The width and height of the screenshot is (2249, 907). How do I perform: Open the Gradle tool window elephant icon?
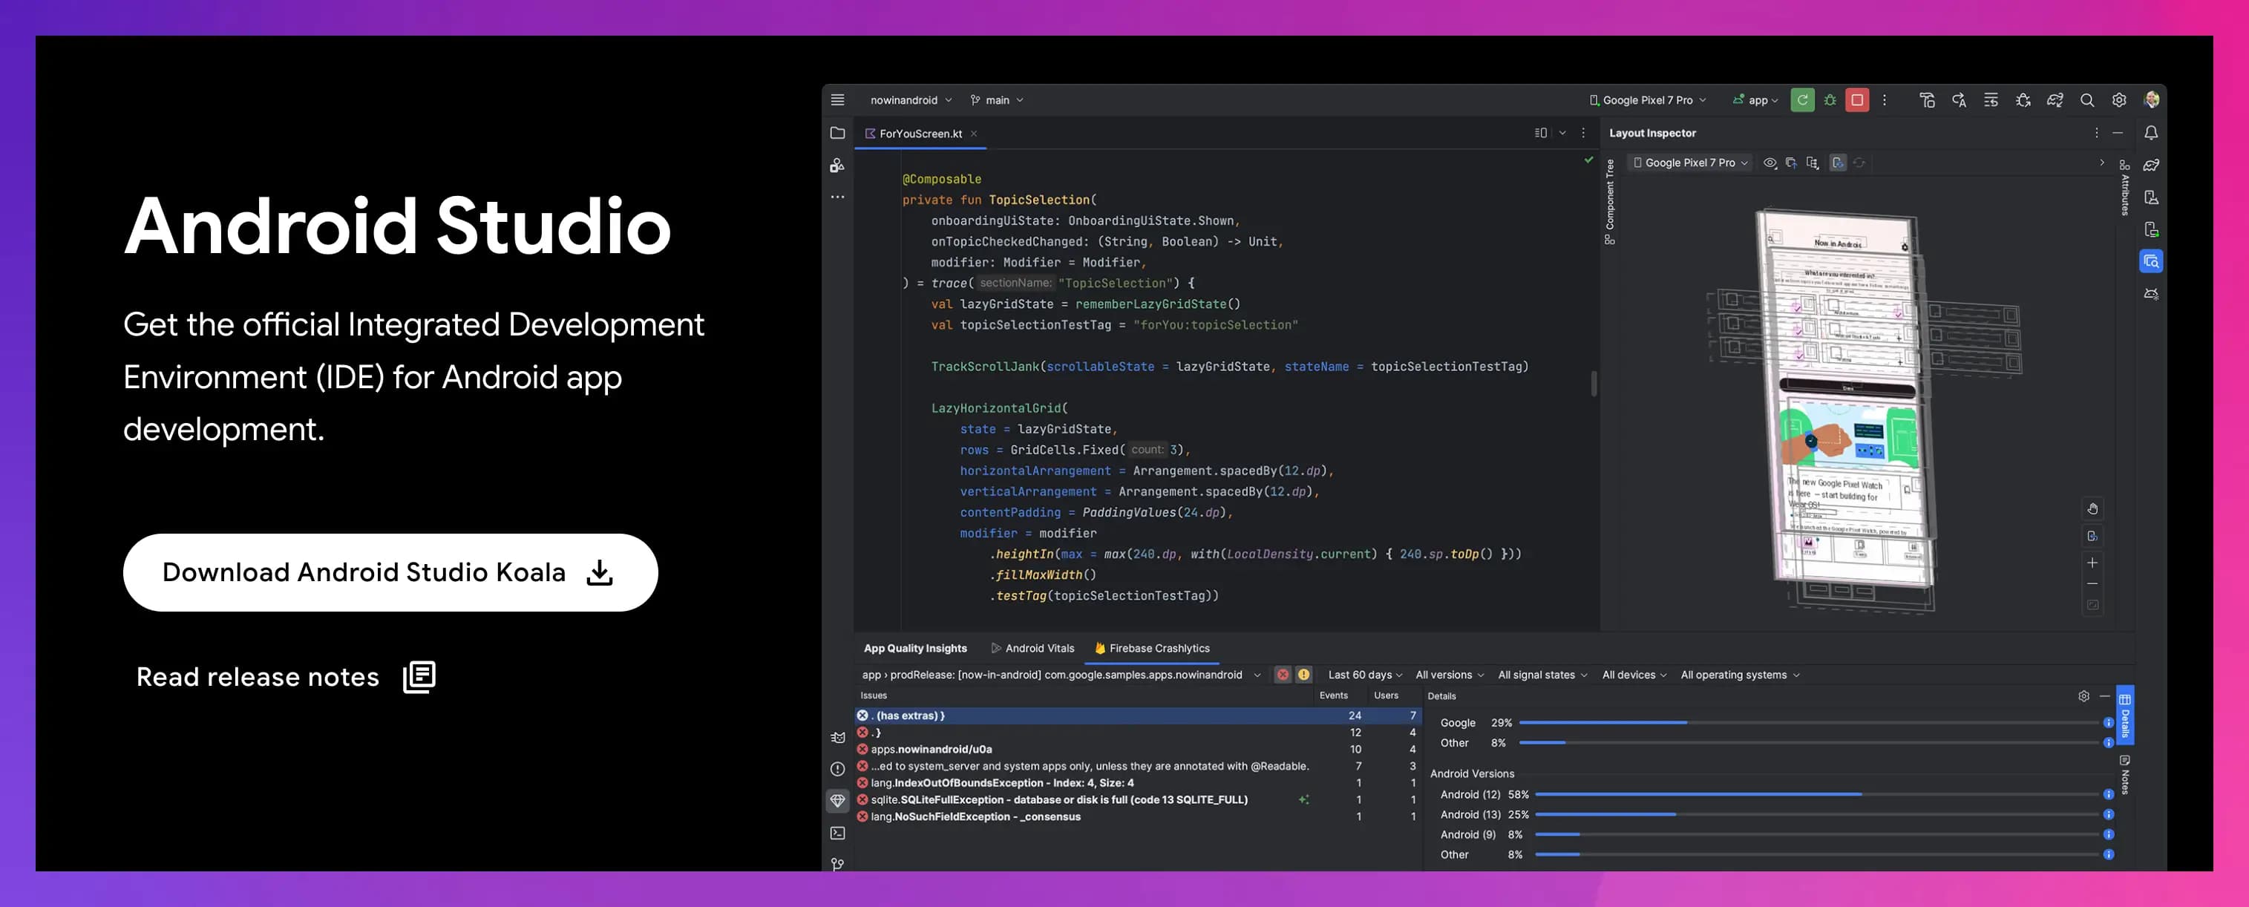tap(2151, 165)
